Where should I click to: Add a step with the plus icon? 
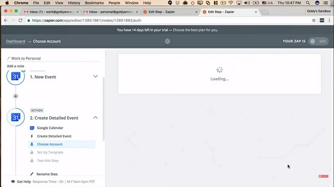16,96
